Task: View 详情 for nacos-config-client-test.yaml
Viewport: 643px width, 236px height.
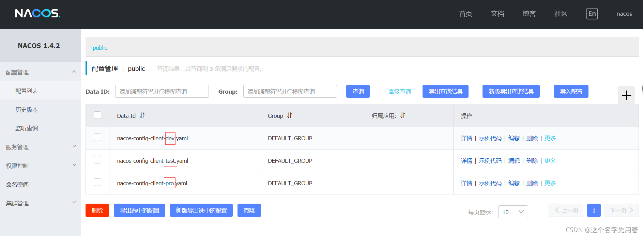Action: tap(466, 161)
